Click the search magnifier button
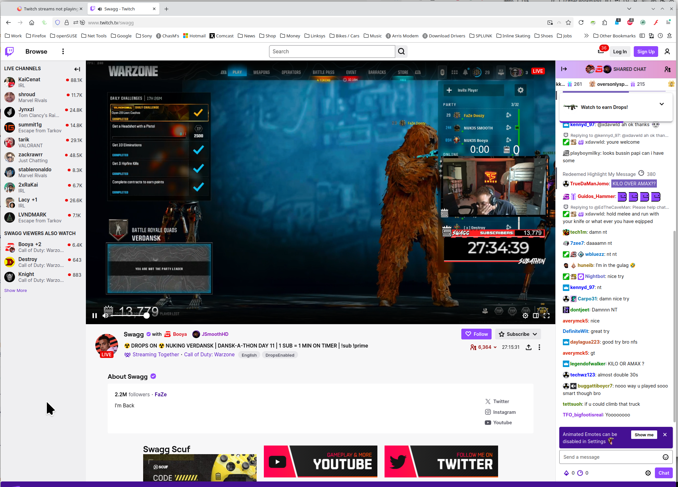678x487 pixels. [401, 51]
